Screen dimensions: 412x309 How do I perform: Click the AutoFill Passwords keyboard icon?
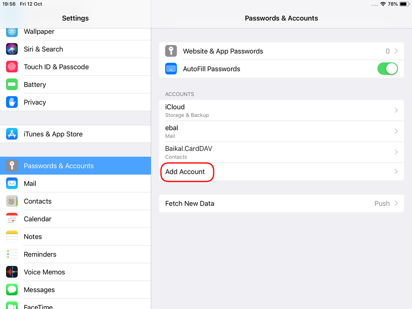[171, 68]
